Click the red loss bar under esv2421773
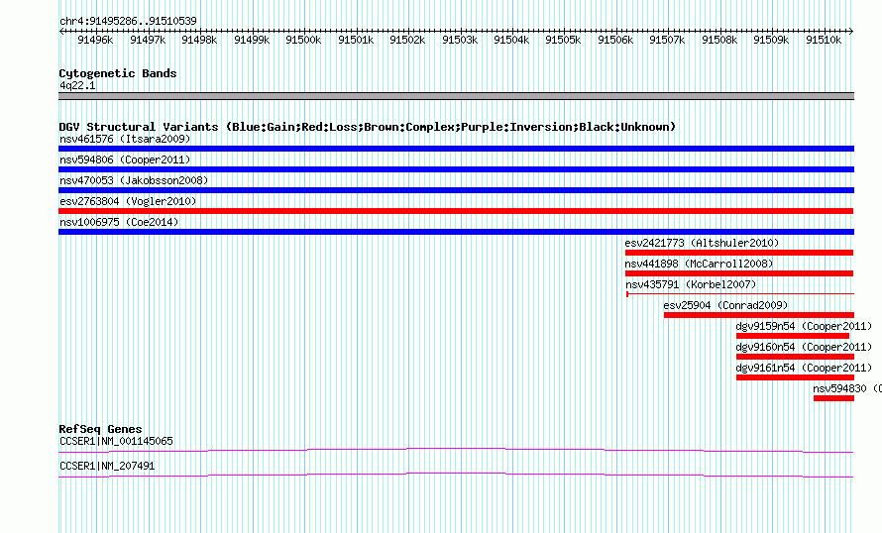This screenshot has width=882, height=533. [x=739, y=253]
